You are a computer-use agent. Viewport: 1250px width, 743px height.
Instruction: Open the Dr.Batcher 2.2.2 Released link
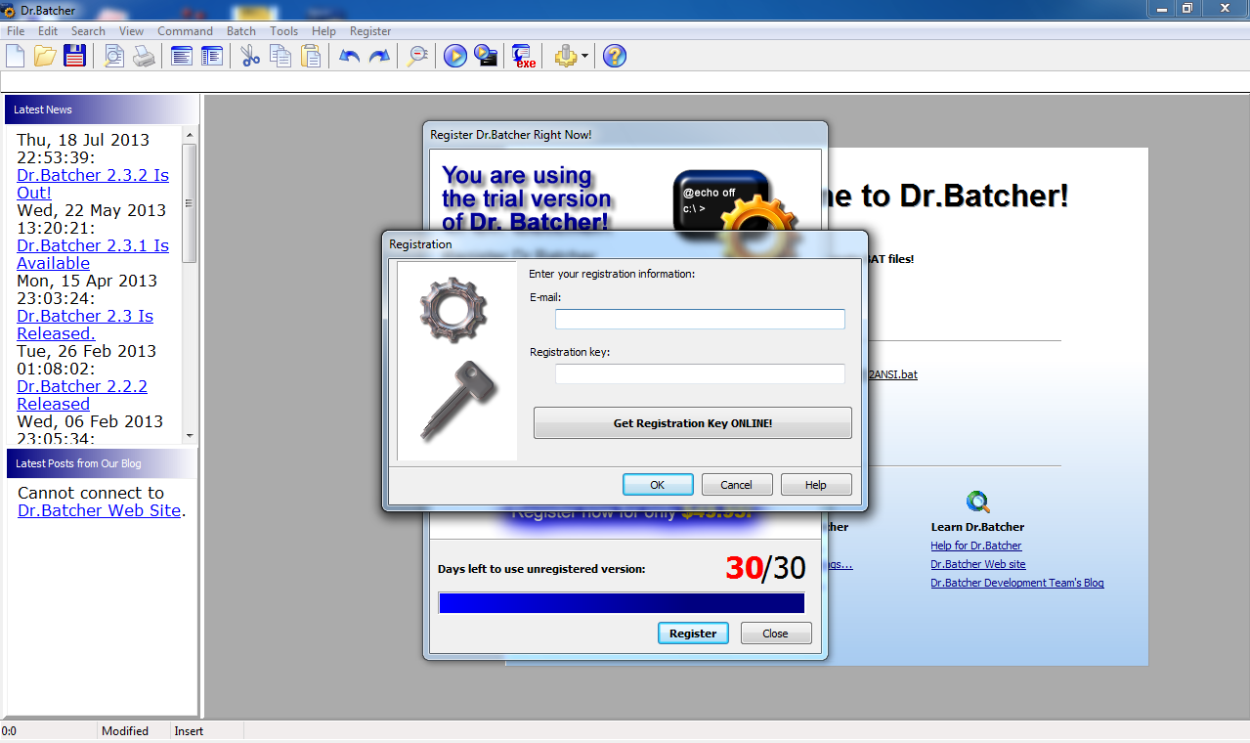click(x=82, y=395)
